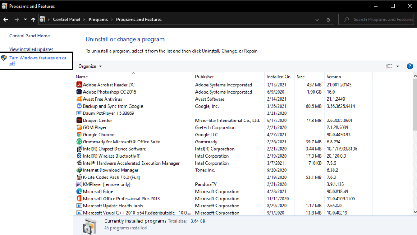Click the Forward navigation arrow

point(16,20)
